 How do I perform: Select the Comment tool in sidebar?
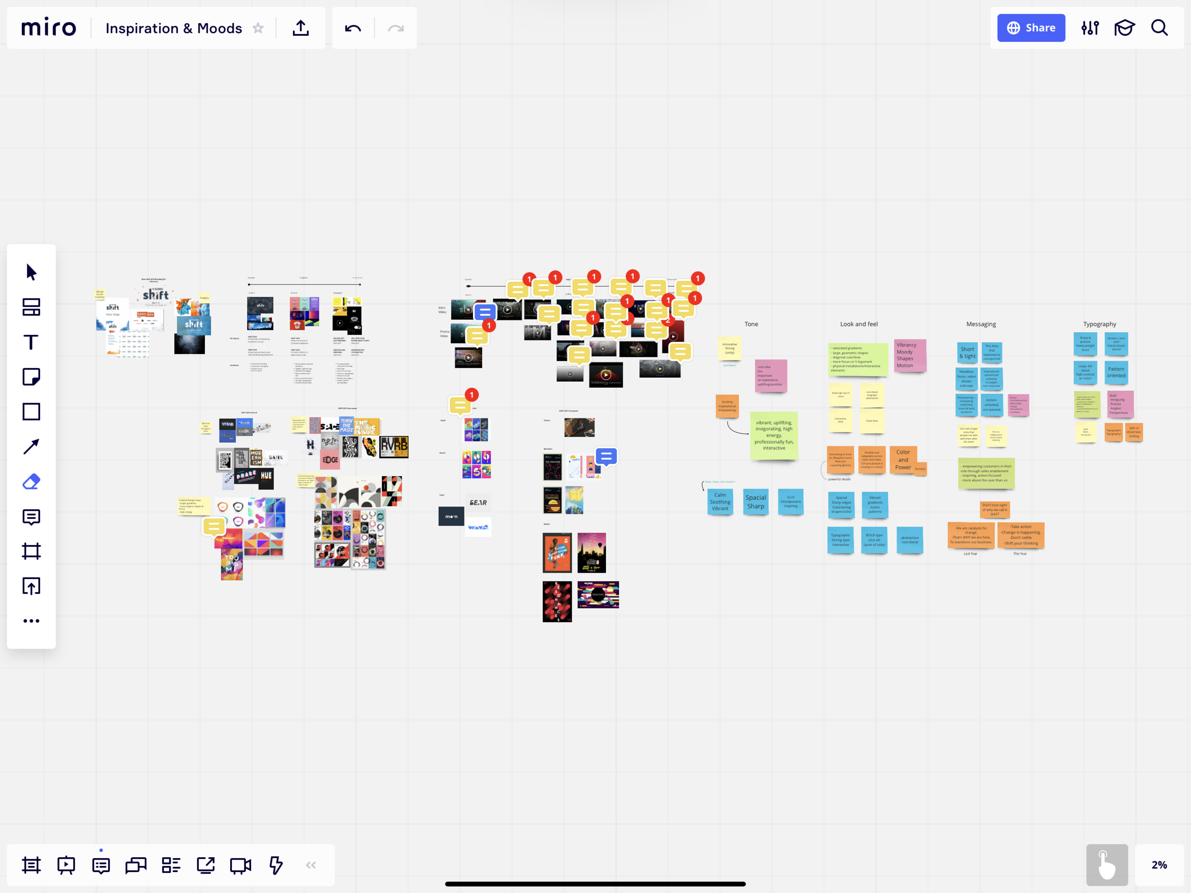pyautogui.click(x=31, y=517)
